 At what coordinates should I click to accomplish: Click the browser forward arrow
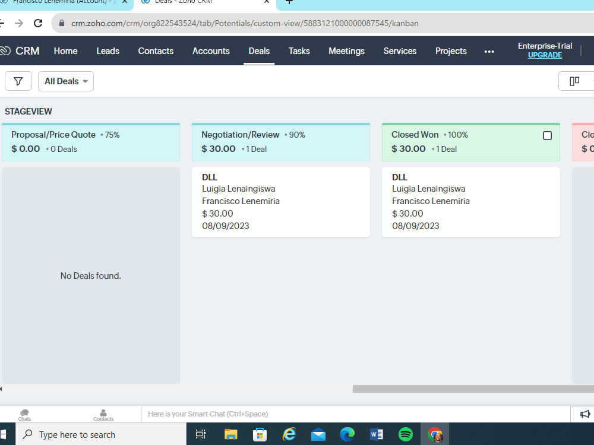point(19,23)
